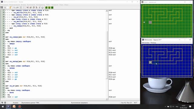Click scroll-down arrow of the code editor
194x109 pixels.
[106, 99]
